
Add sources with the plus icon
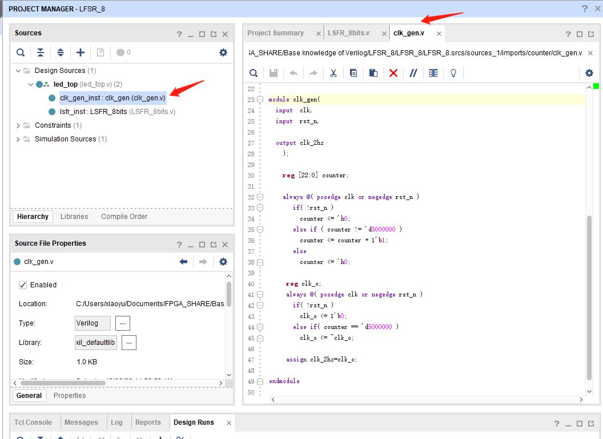[x=81, y=52]
